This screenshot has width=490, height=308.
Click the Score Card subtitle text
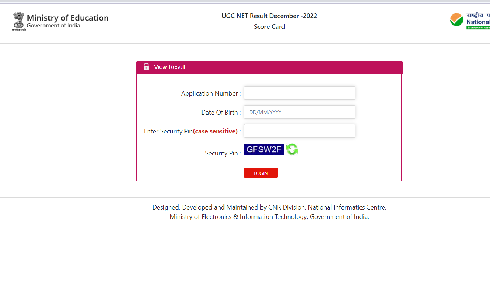269,27
